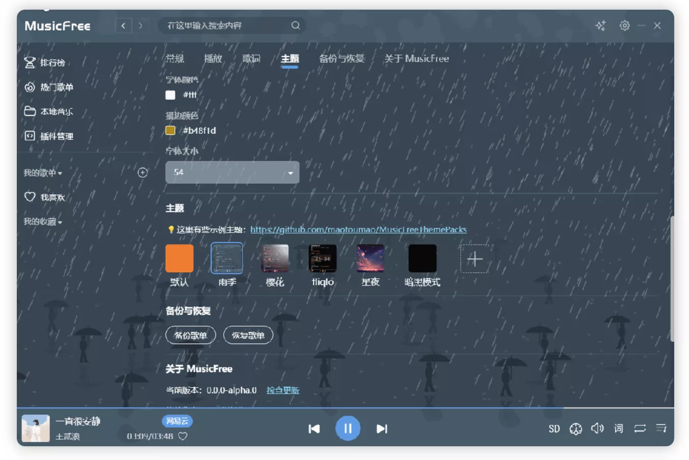This screenshot has height=460, width=689.
Task: Pick the white #fff font color swatch
Action: 171,95
